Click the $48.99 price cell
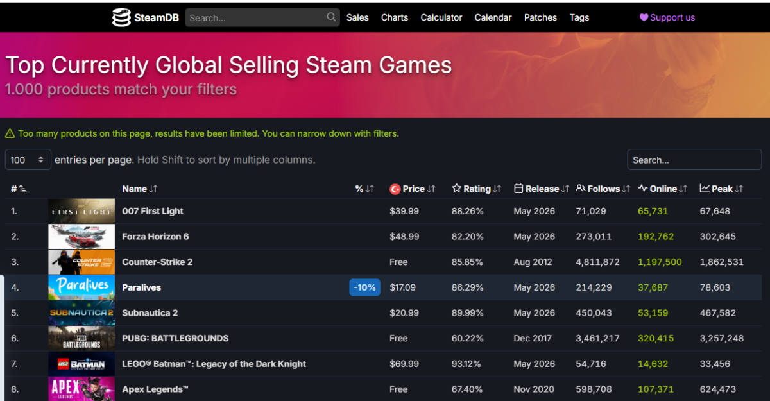The image size is (770, 401). [404, 237]
